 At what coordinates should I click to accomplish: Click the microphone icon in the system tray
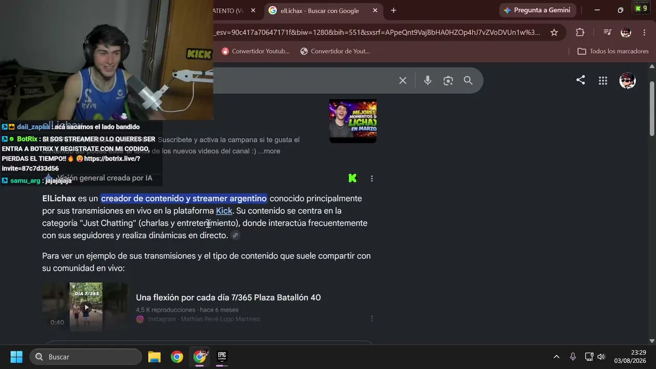(x=573, y=357)
